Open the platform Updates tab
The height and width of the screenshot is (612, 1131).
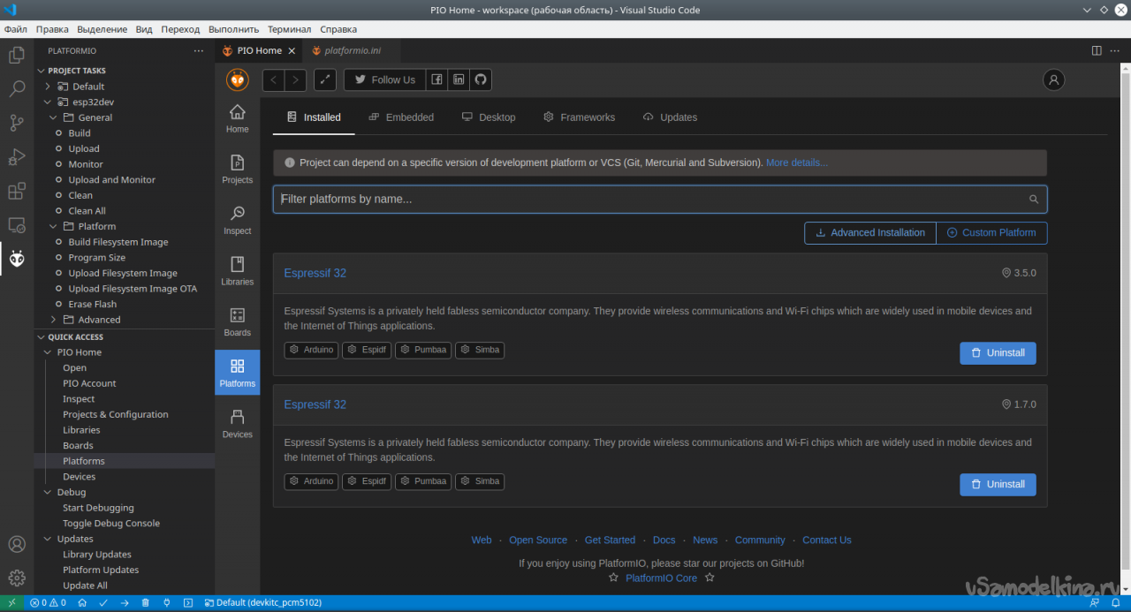tap(670, 117)
